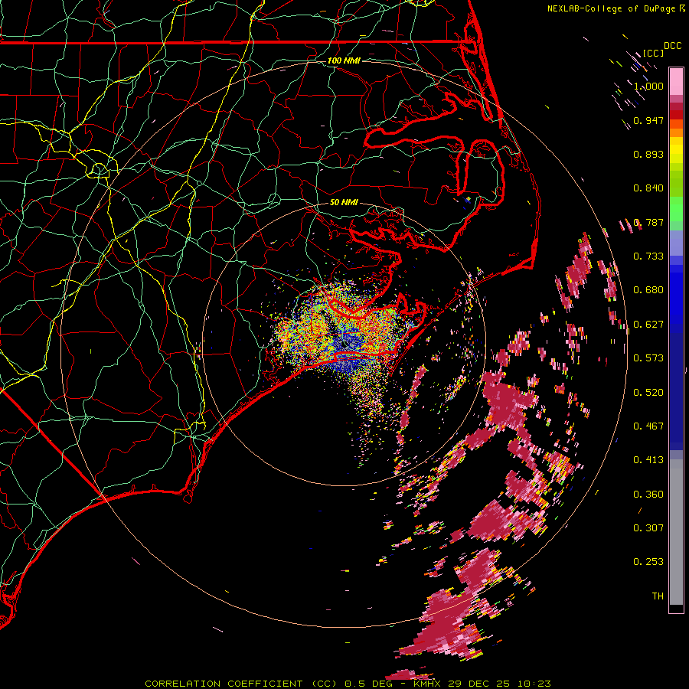Click the pink top segment of color bar
689x689 pixels.
tap(676, 82)
